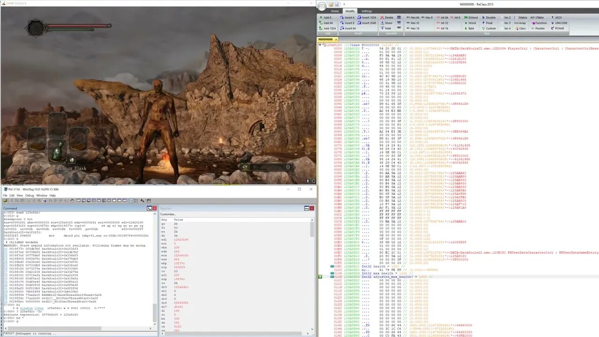
Task: Set type to Hex 8
Action: pyautogui.click(x=427, y=17)
